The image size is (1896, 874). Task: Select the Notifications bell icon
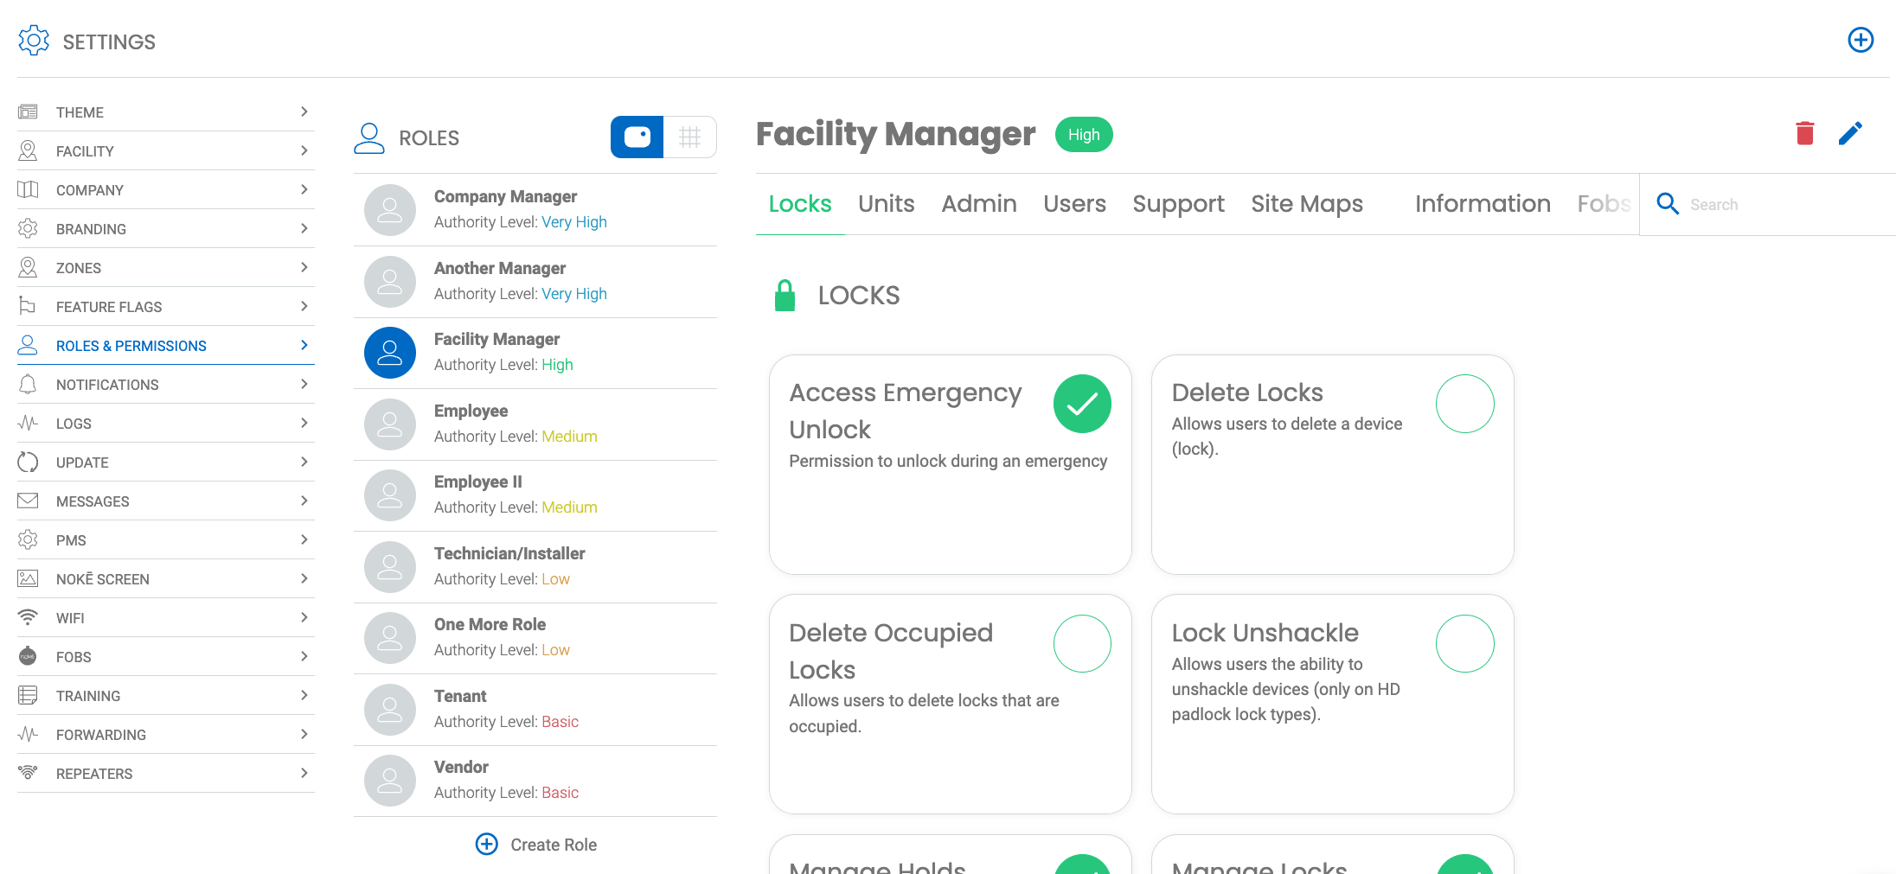point(29,384)
